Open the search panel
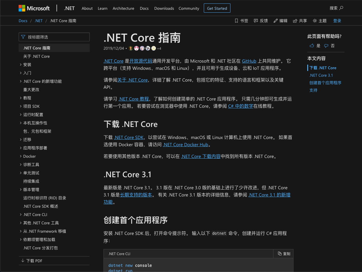The width and height of the screenshot is (362, 272). 336,8
